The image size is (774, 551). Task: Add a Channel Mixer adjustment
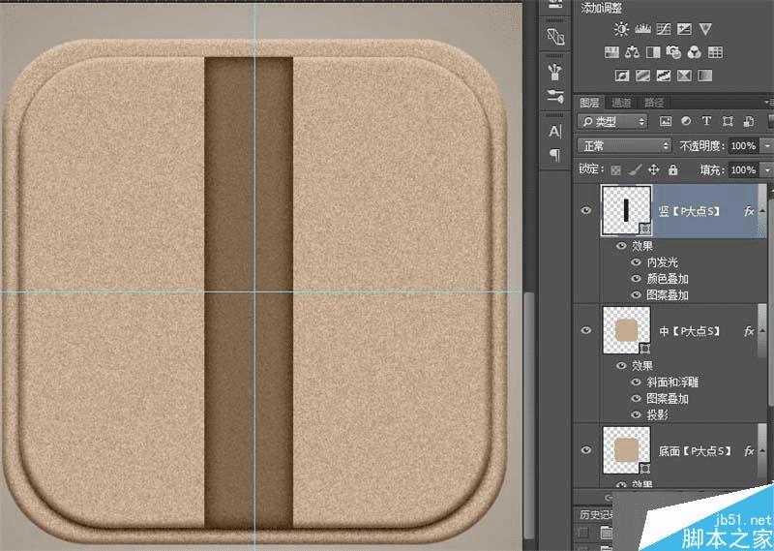tap(696, 52)
